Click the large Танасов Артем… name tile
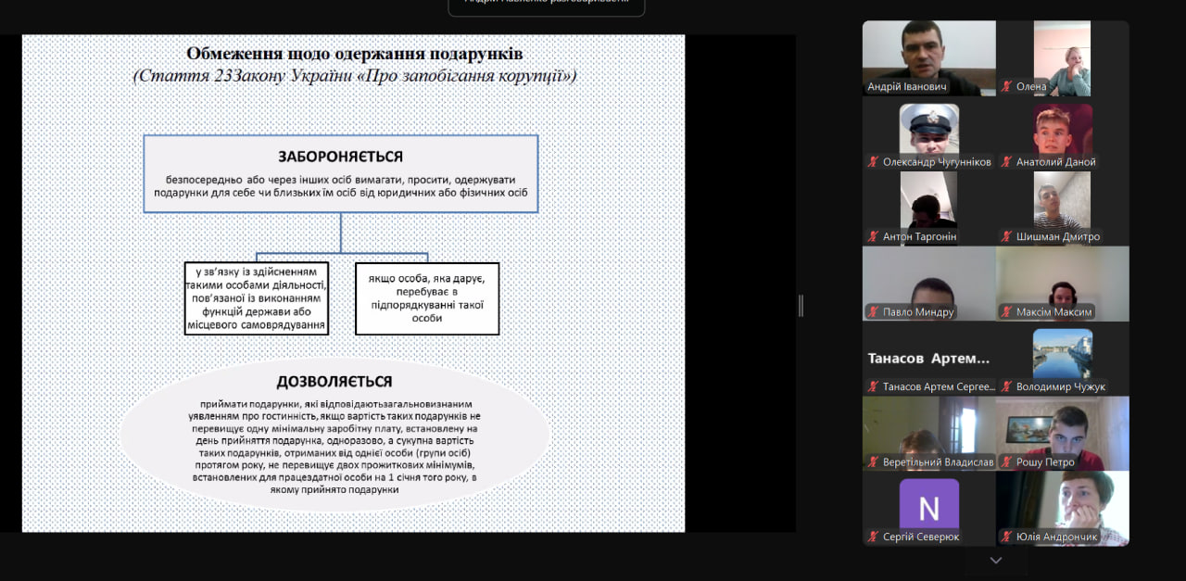This screenshot has height=581, width=1186. (x=929, y=359)
